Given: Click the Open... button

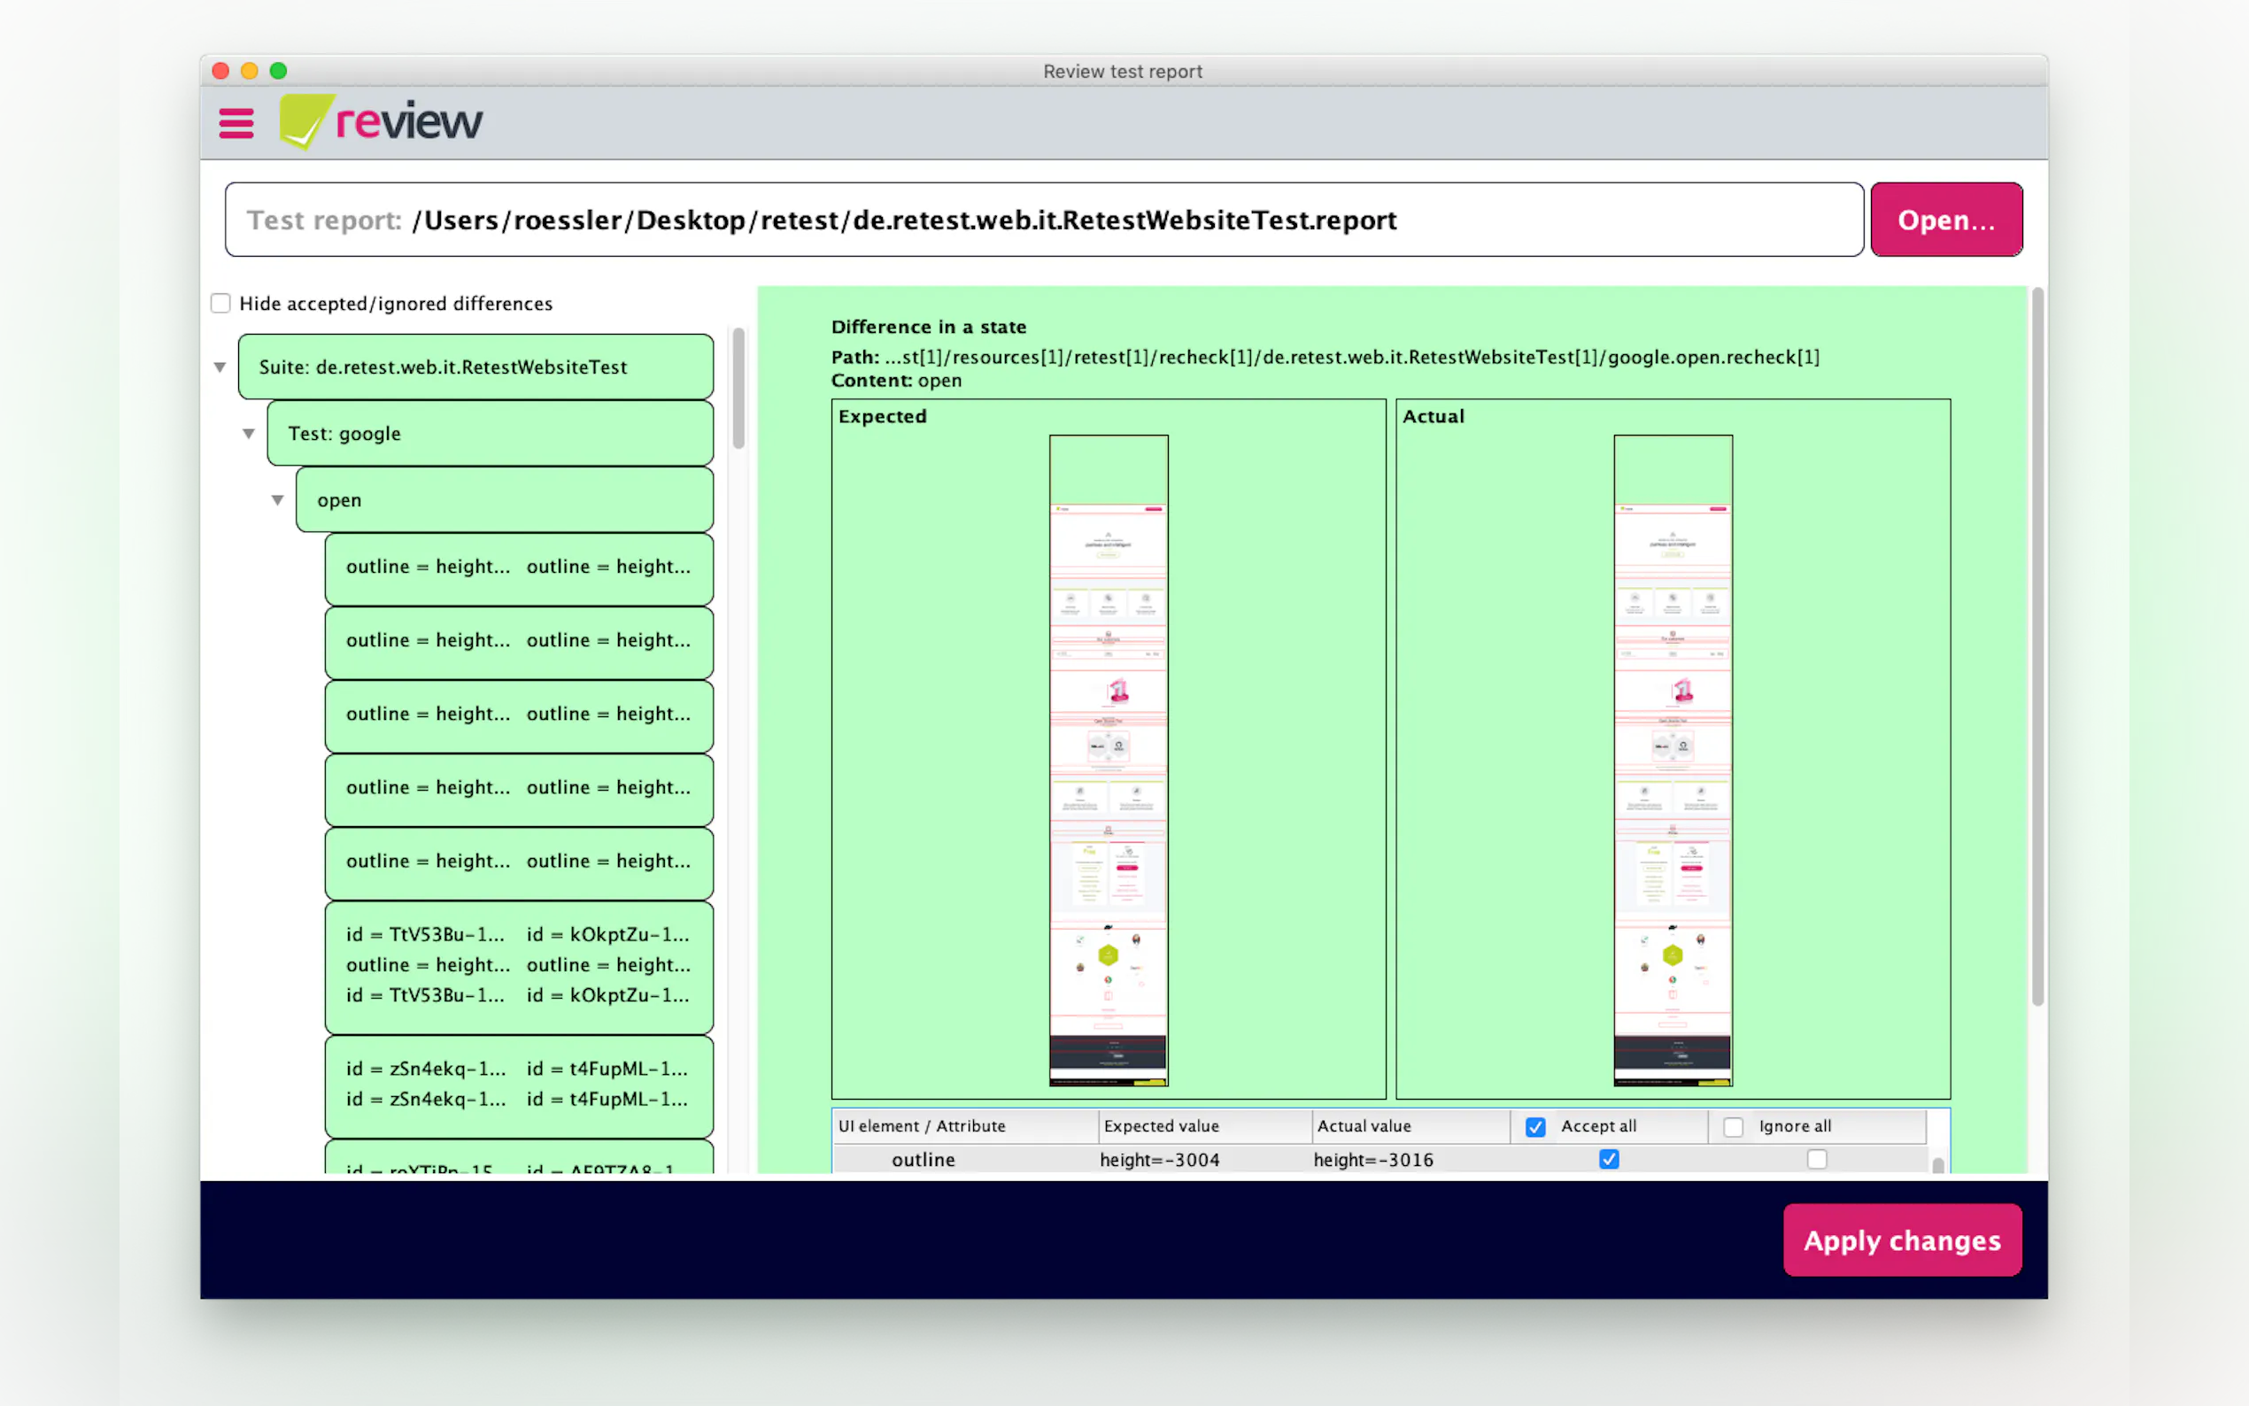Looking at the screenshot, I should point(1945,220).
